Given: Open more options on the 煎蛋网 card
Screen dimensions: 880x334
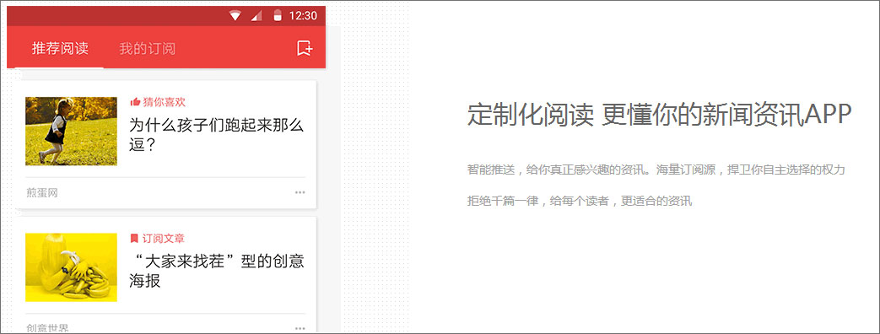Looking at the screenshot, I should (x=300, y=192).
